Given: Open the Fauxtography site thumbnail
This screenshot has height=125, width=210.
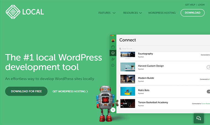Looking at the screenshot, I should pos(128,55).
